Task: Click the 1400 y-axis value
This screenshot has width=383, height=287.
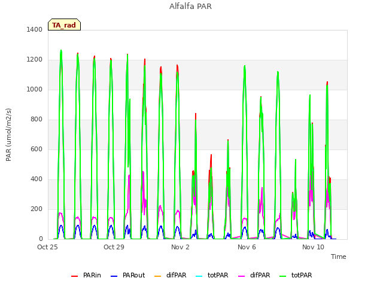Action: point(35,29)
